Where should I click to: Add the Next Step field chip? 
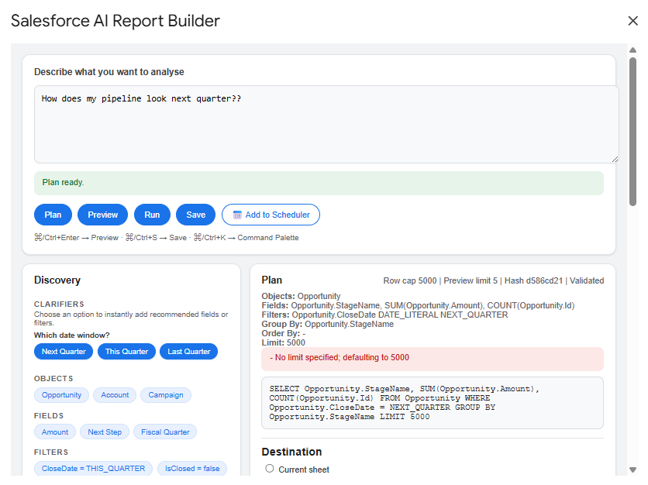point(104,432)
